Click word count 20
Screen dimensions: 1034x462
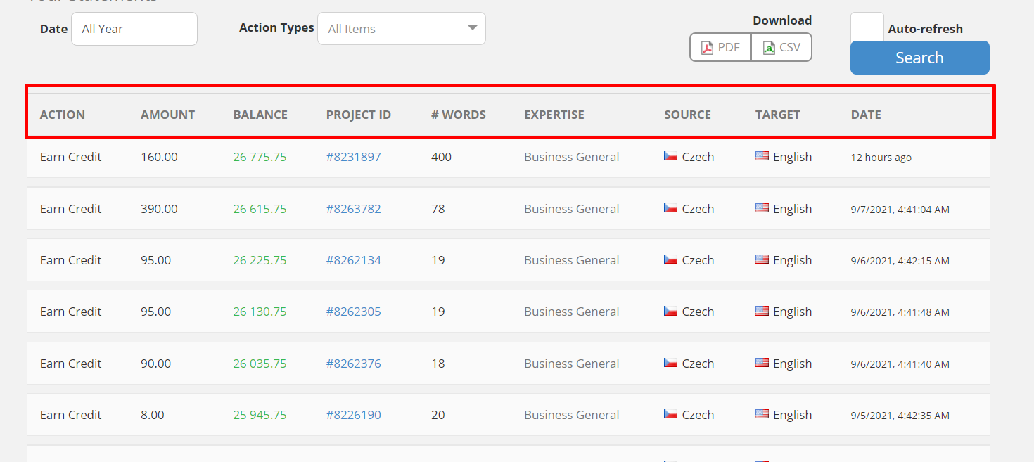point(438,415)
